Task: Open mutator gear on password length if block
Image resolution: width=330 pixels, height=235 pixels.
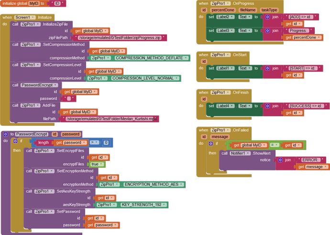Action: click(15, 142)
